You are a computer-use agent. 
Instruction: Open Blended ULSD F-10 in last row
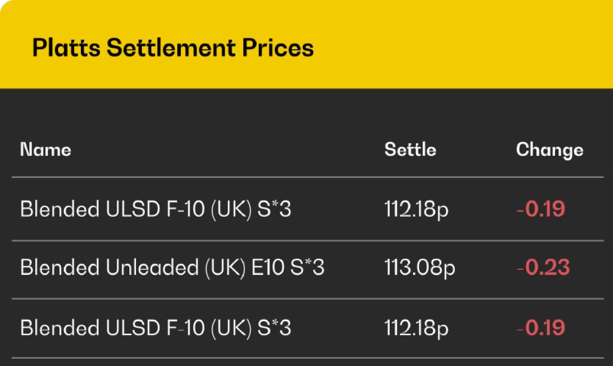click(x=156, y=328)
